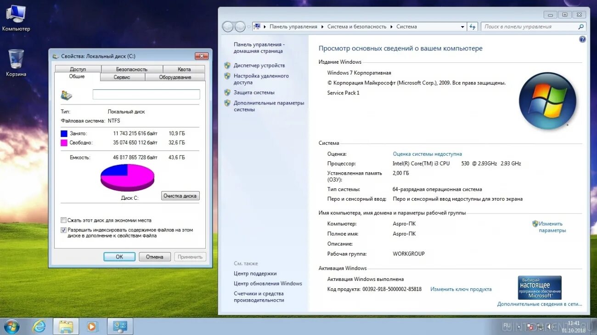Click the shield icon beside Защита системы
Image resolution: width=597 pixels, height=335 pixels.
[227, 93]
